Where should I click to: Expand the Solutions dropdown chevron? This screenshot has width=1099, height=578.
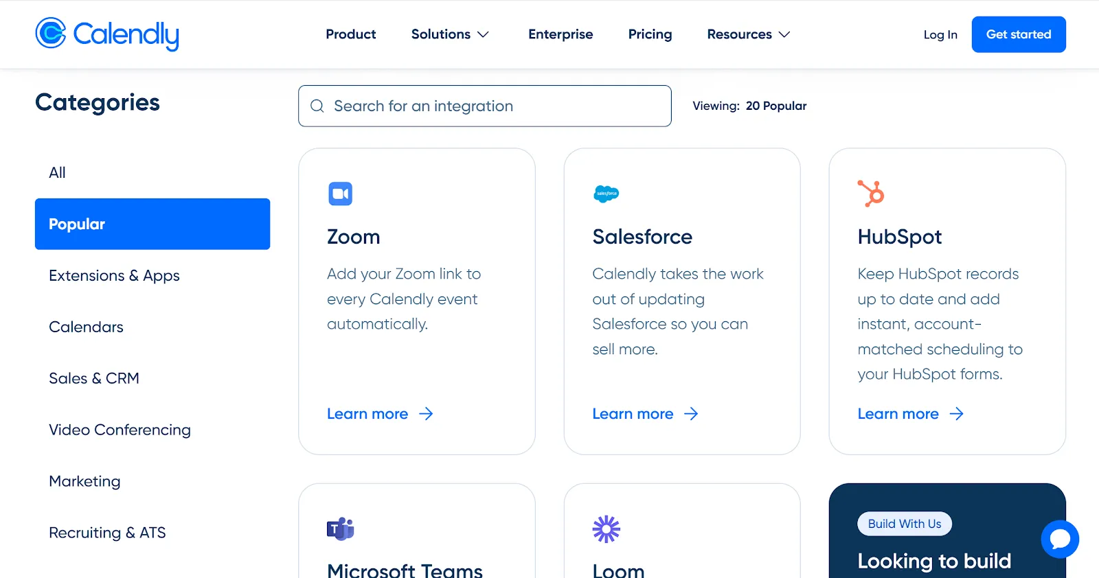point(483,34)
